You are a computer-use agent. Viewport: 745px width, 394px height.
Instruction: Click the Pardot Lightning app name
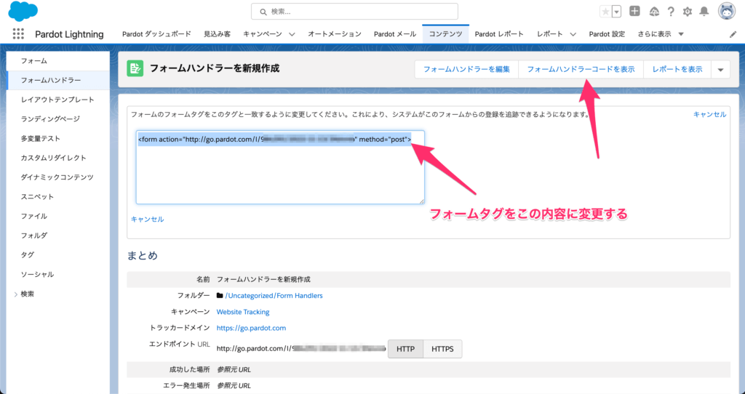pos(69,34)
